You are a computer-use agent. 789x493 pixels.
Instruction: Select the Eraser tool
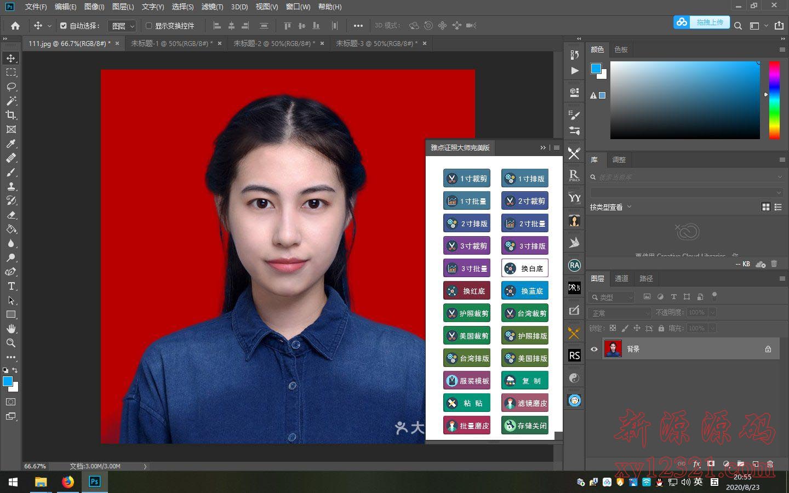coord(11,215)
